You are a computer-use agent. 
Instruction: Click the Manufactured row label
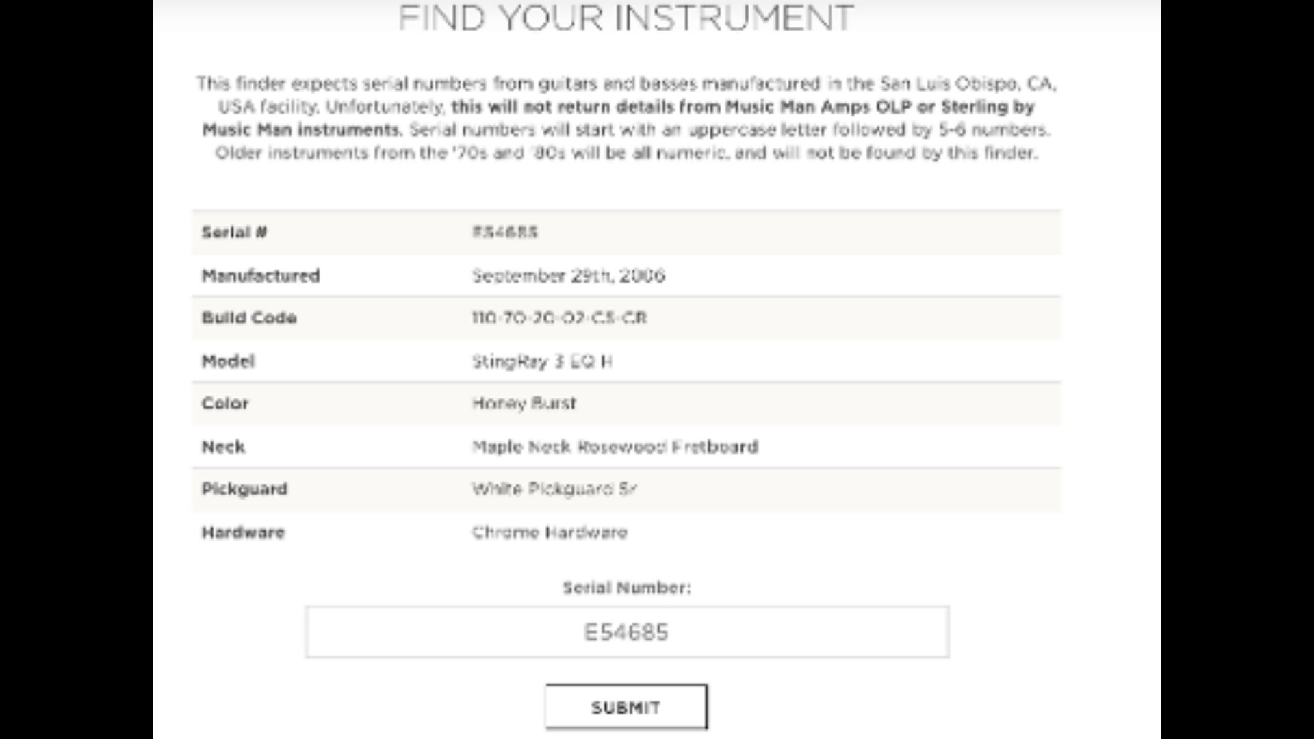click(x=261, y=276)
